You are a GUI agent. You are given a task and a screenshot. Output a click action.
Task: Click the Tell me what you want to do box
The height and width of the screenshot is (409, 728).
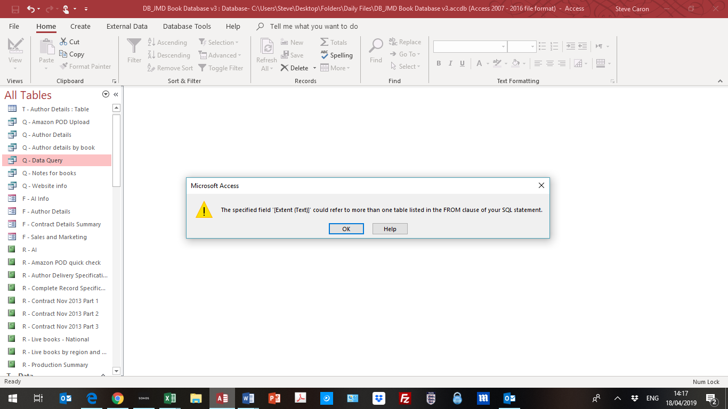(x=314, y=26)
